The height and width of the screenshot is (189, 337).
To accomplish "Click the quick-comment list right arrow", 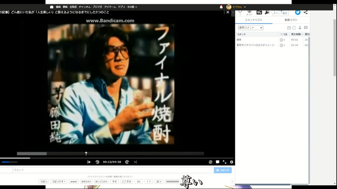I will [x=232, y=182].
